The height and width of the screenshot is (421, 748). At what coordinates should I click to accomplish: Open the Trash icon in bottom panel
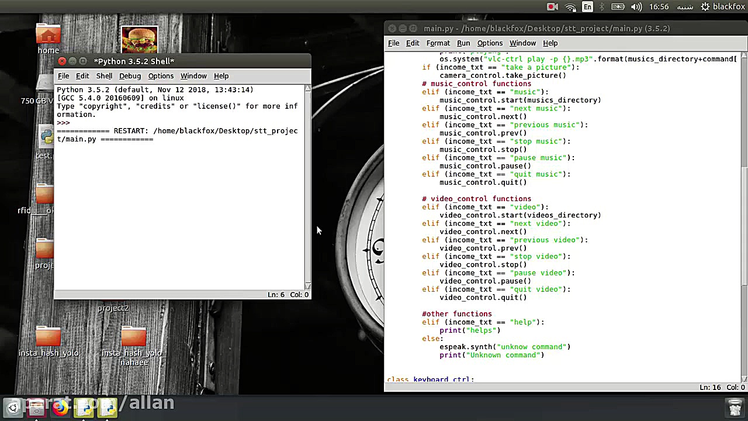click(735, 407)
